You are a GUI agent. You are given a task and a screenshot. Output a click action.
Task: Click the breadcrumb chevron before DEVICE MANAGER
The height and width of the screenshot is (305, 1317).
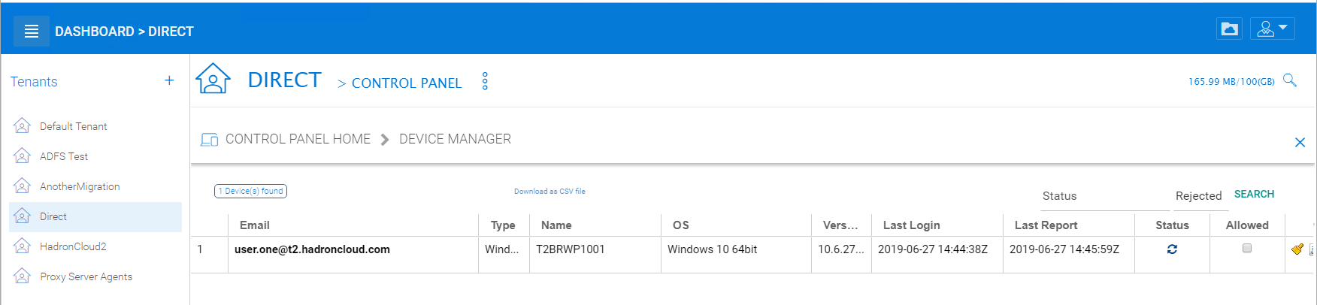click(385, 140)
